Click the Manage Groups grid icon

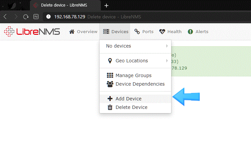[110, 75]
